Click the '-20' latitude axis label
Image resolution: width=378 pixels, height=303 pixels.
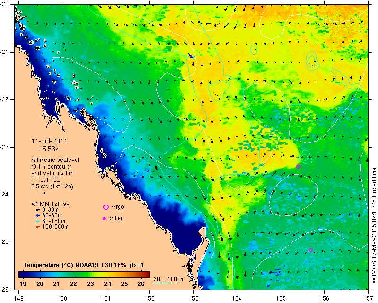point(5,4)
